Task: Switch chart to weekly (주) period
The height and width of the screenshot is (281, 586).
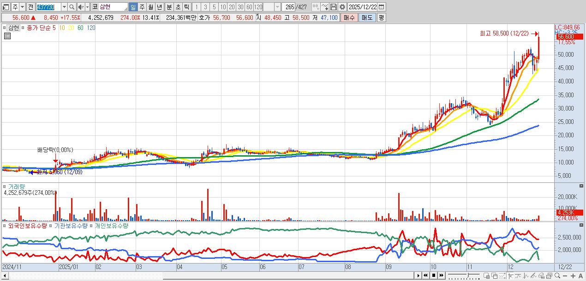Action: click(142, 7)
